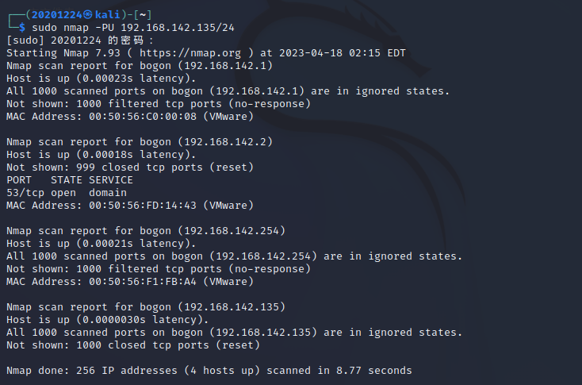Click the Nmap done summary line
582x385 pixels.
(x=209, y=371)
